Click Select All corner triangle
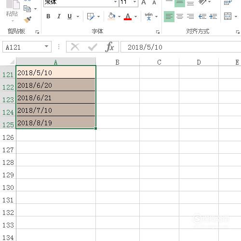Screen dimensions: 241x241 12,62
